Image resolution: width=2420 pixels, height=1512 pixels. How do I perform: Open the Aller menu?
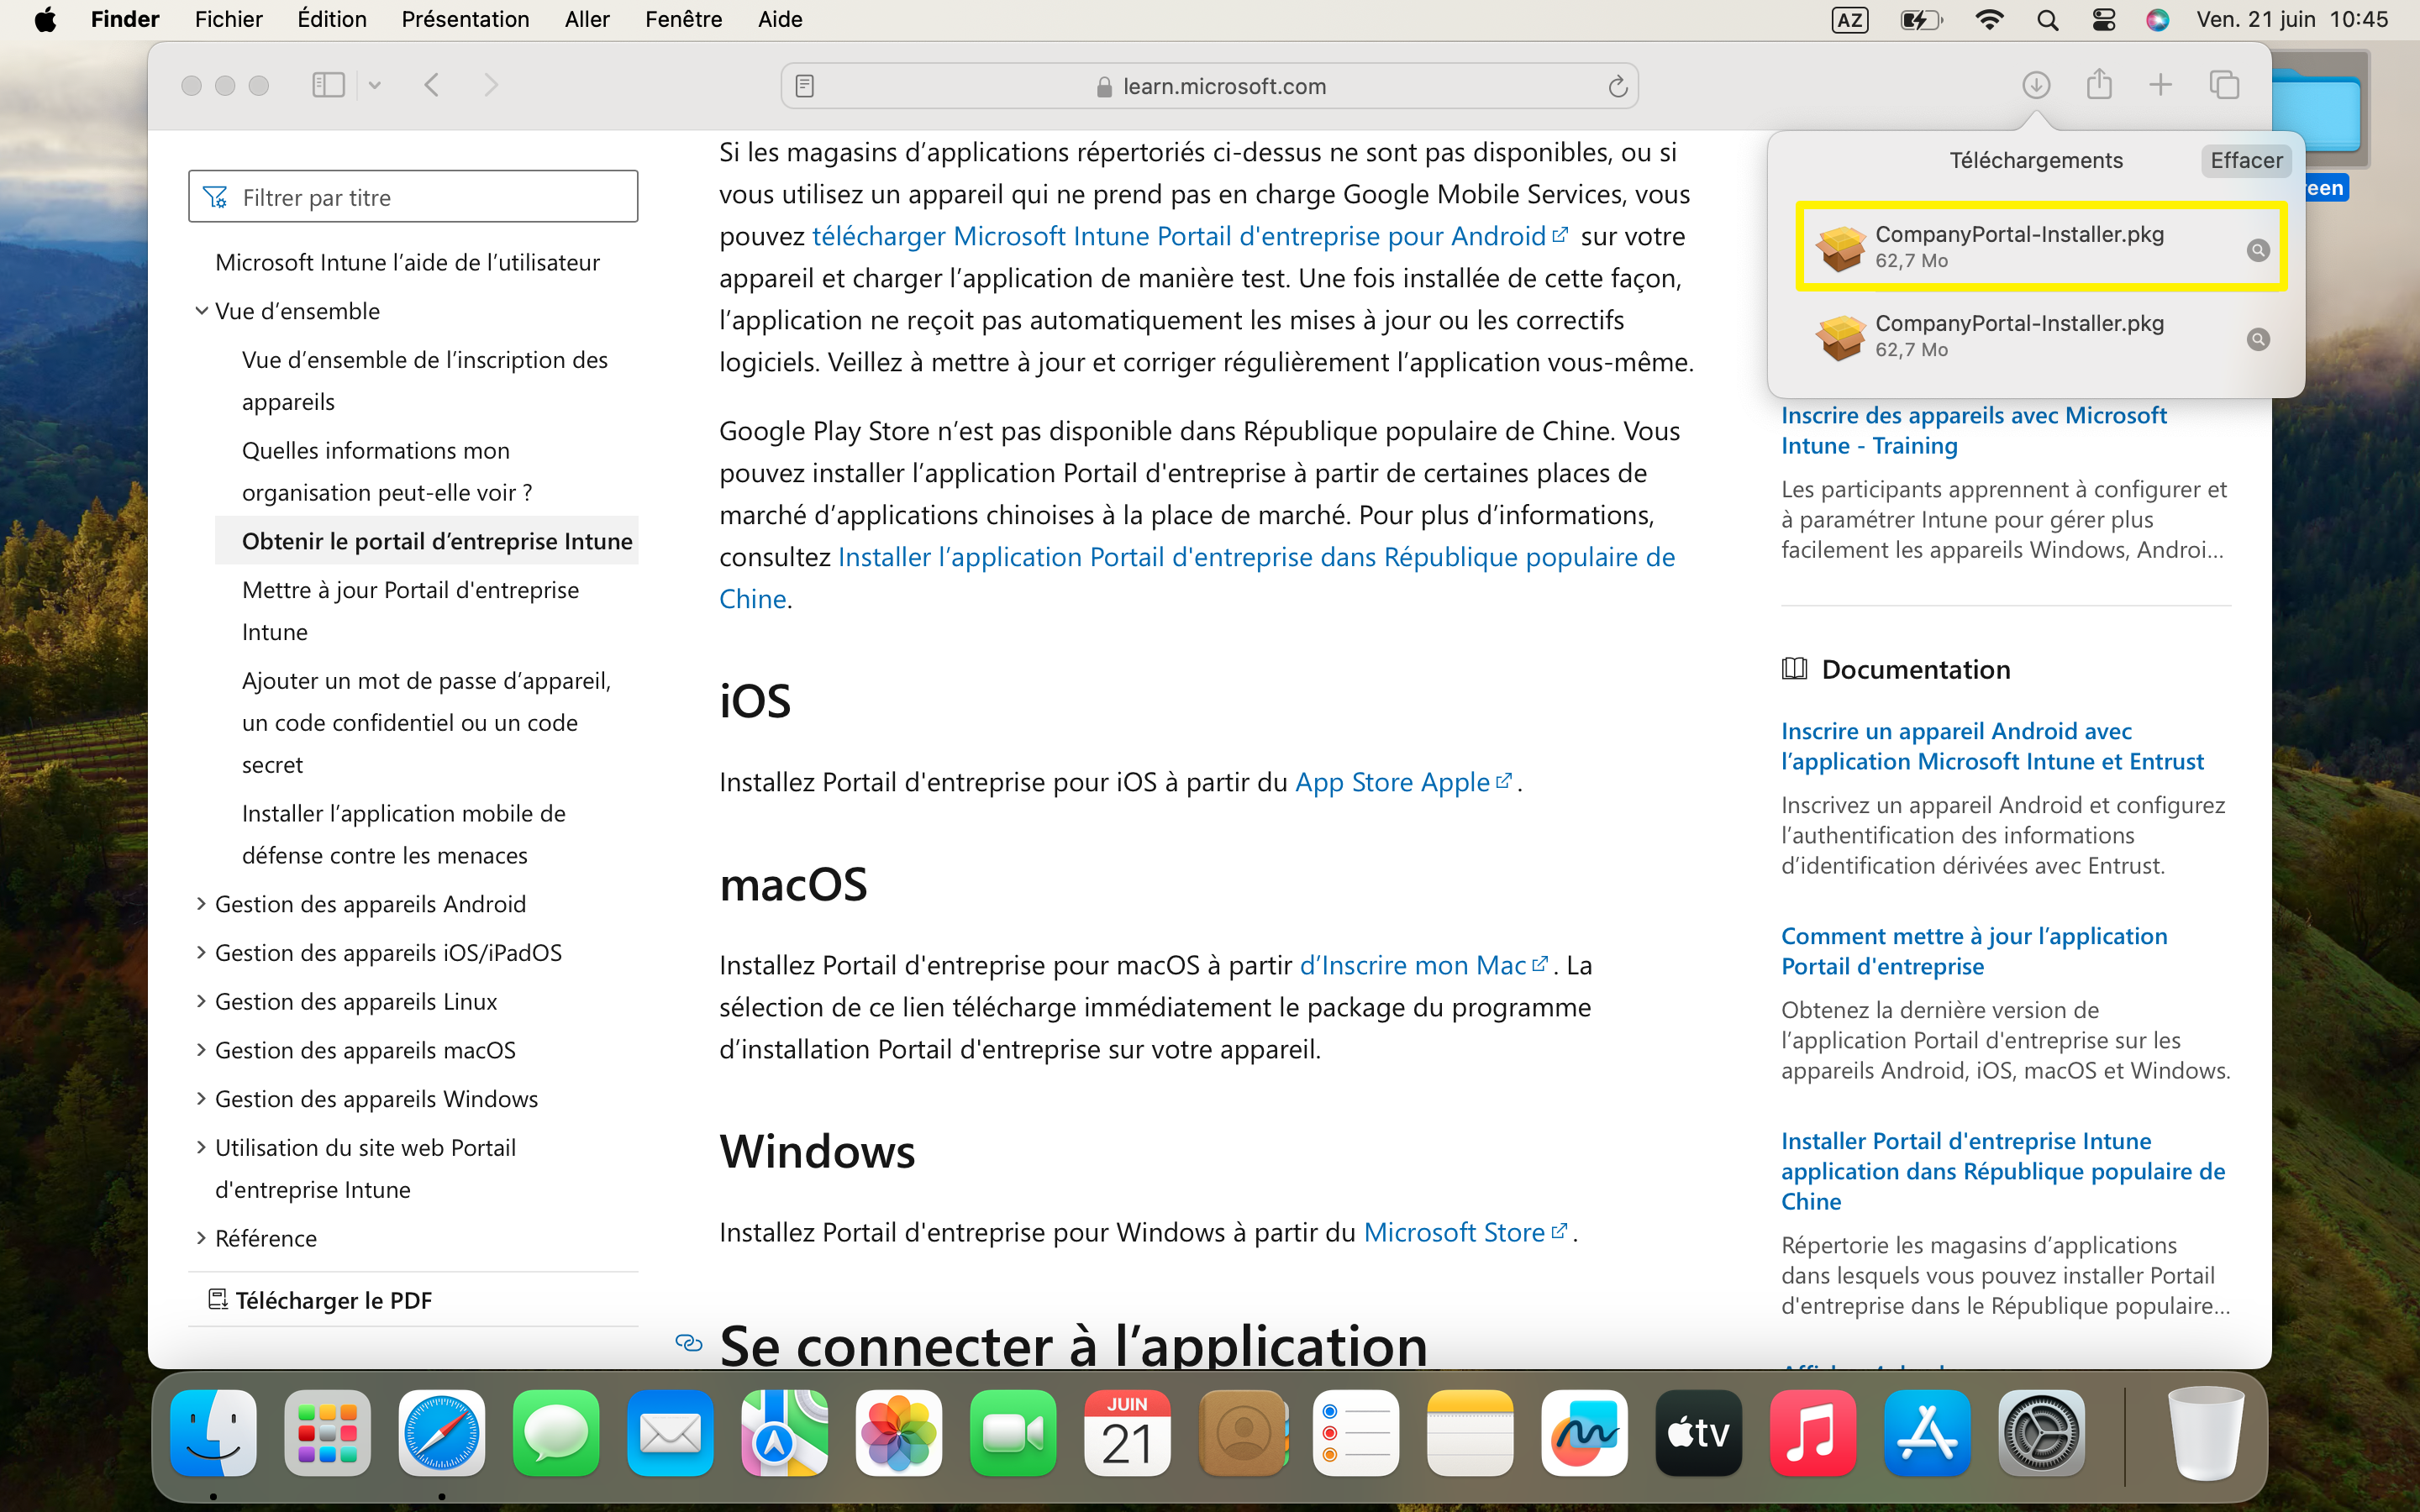click(x=587, y=19)
